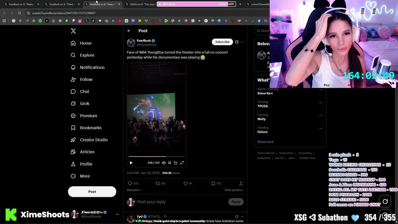Open Privacy Policy link
The height and width of the screenshot is (224, 398).
coord(286,153)
